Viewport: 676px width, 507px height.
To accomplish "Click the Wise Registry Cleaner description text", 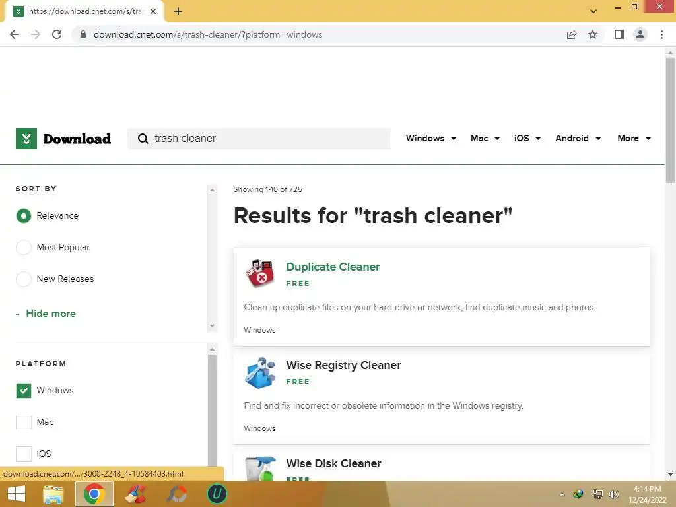I will click(384, 406).
